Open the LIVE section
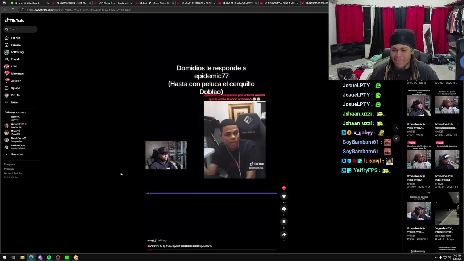Screen dimensions: 464x261 click(14, 66)
